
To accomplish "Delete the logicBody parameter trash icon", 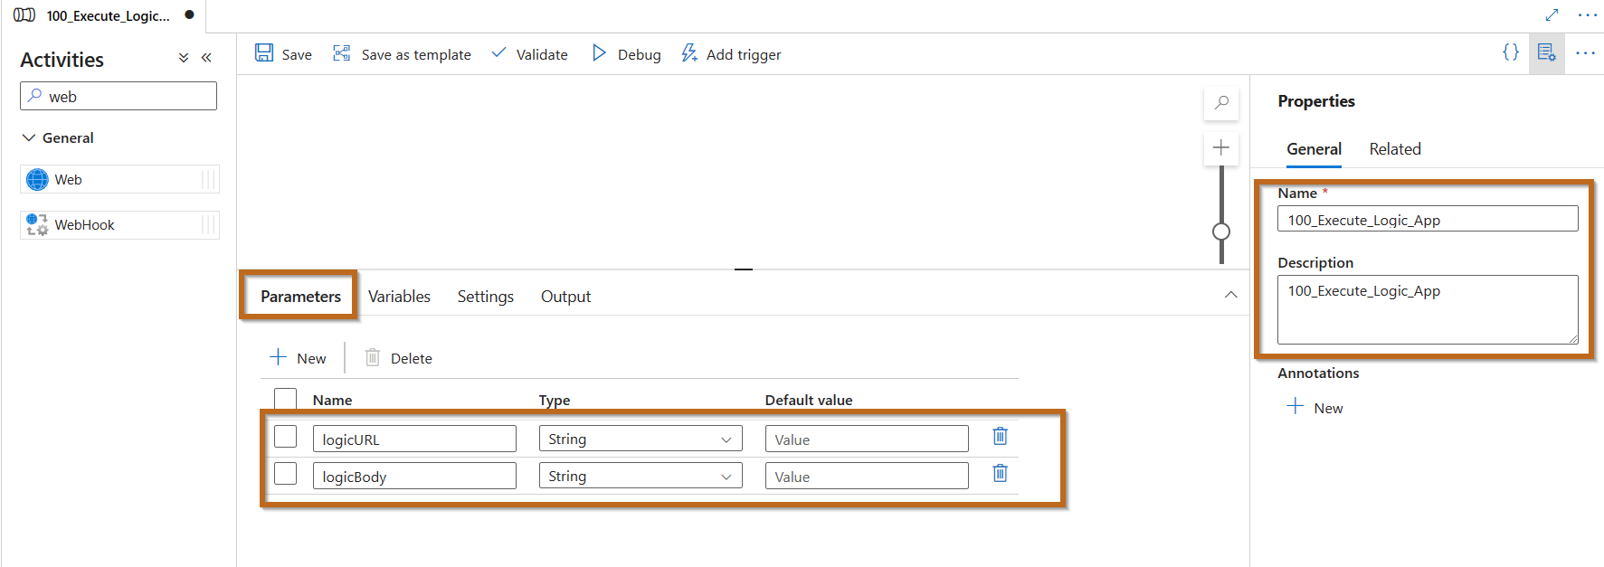I will (1000, 474).
